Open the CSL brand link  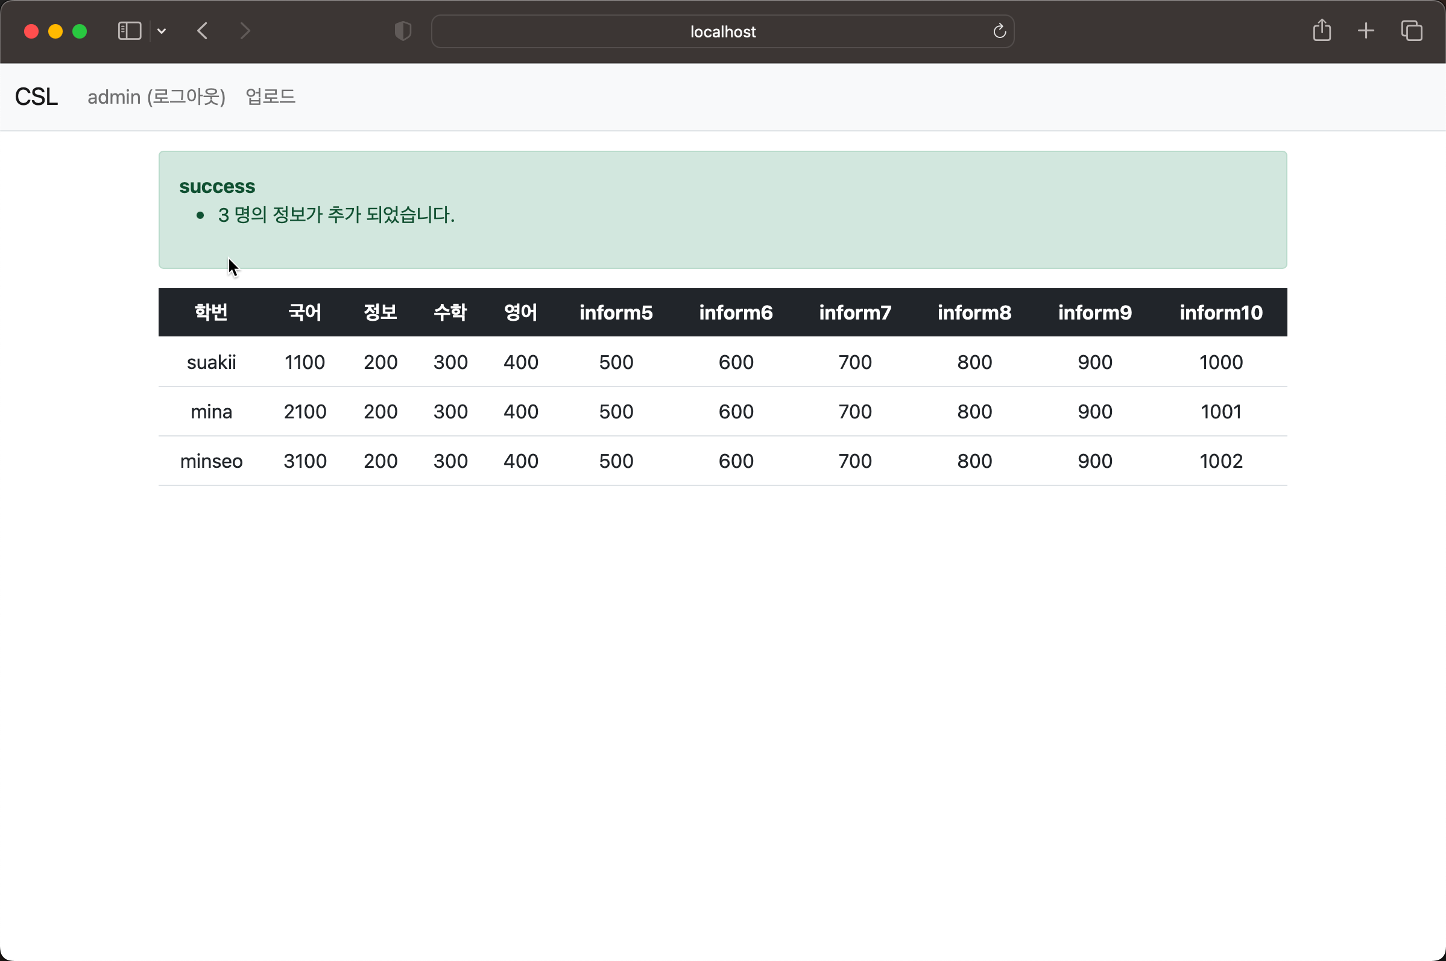36,97
